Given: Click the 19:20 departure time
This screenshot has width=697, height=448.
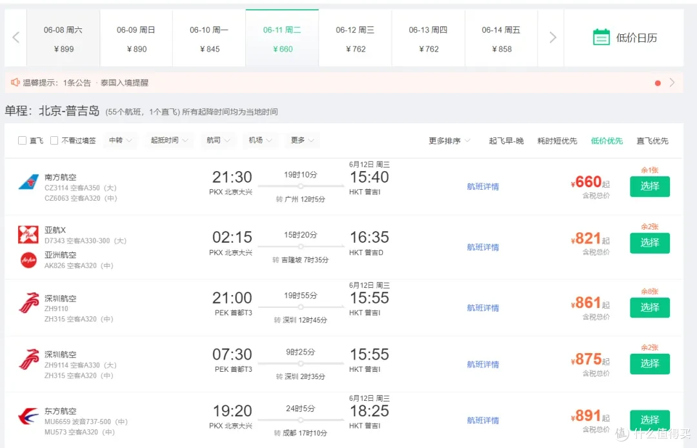Looking at the screenshot, I should (232, 411).
